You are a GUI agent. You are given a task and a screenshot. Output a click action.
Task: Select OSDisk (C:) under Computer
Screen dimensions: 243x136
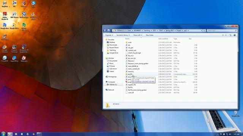coord(113,85)
